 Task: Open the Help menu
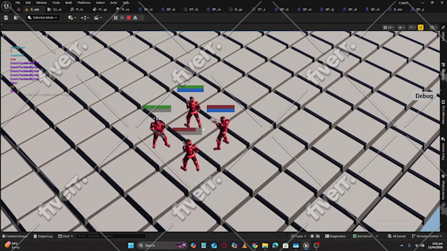click(126, 3)
